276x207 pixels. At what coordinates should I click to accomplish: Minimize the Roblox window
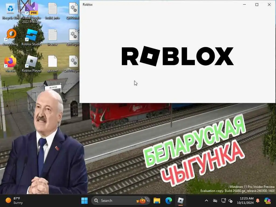tap(244, 5)
